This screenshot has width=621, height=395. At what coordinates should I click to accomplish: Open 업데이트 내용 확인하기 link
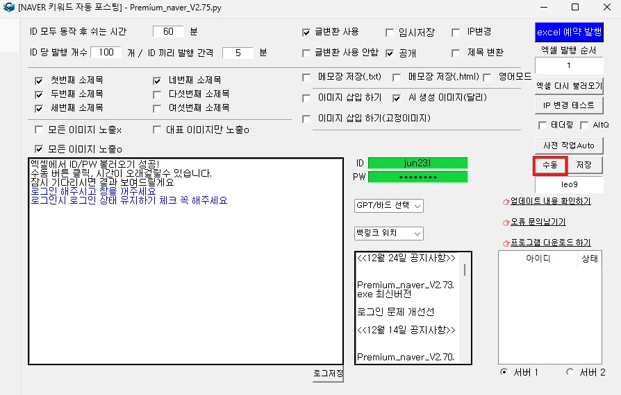click(x=551, y=201)
